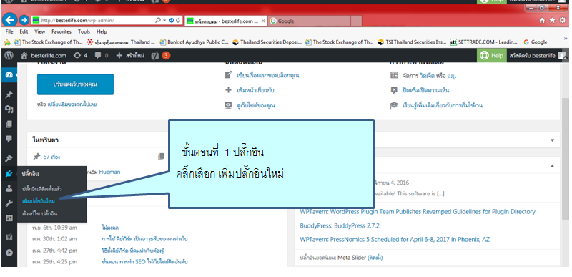Open the Tools menu in menu bar
Screen dimensions: 572x277
pyautogui.click(x=84, y=31)
